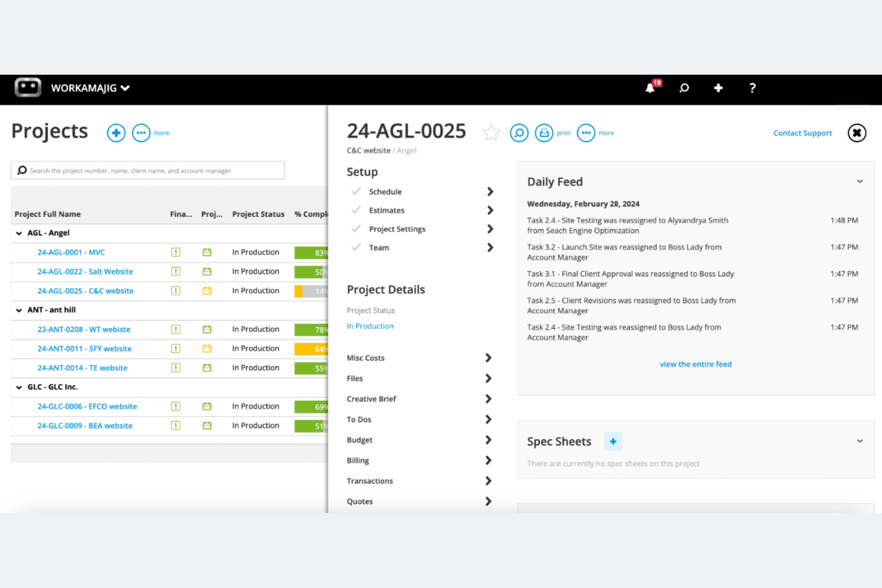
Task: Open project link 24-ANT-0014 - TE website
Action: pos(82,368)
